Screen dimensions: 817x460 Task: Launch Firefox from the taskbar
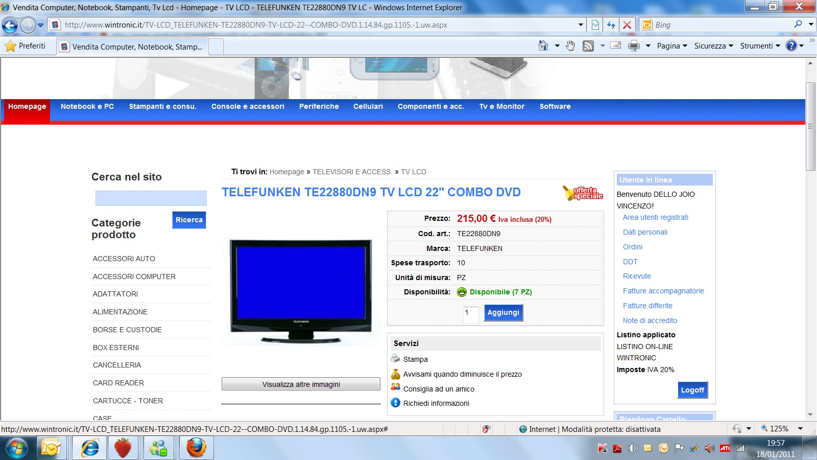coord(196,448)
